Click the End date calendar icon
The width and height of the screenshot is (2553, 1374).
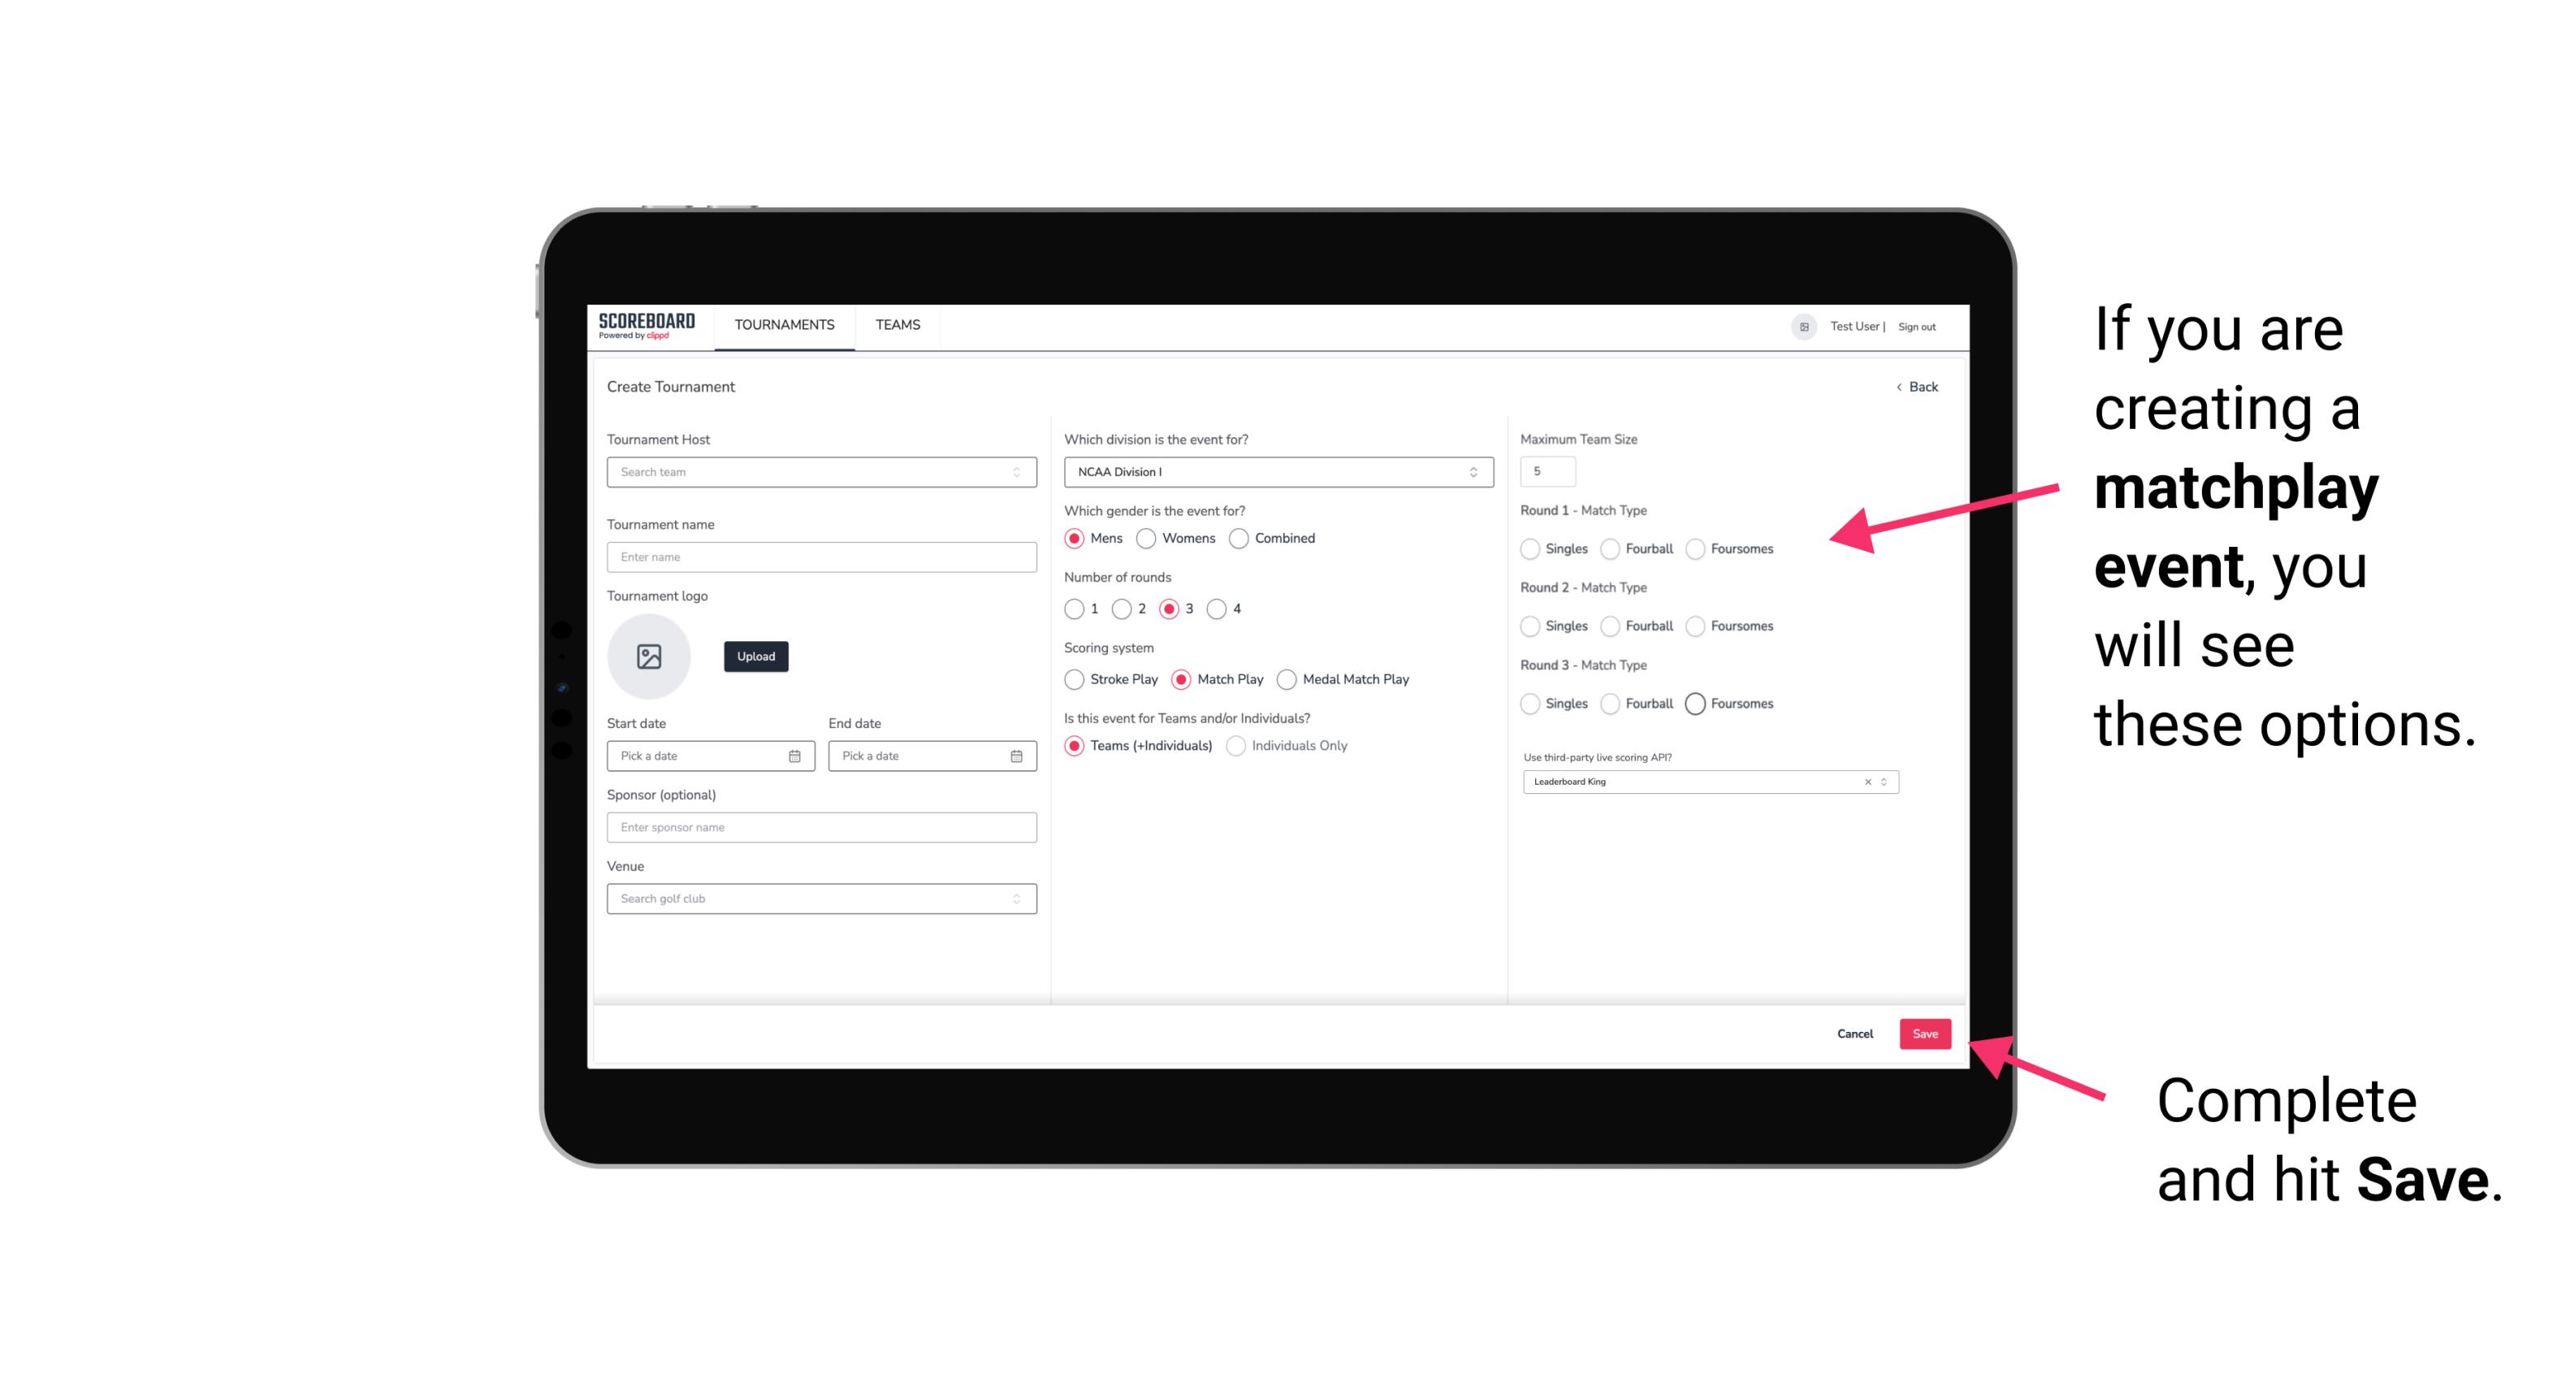pyautogui.click(x=1015, y=755)
